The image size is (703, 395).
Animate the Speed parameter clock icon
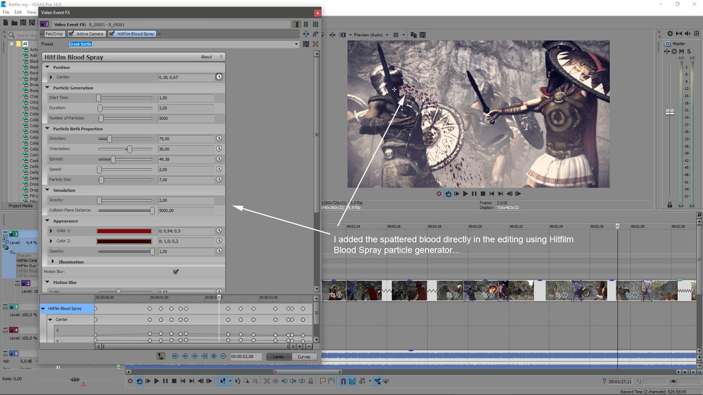click(219, 169)
